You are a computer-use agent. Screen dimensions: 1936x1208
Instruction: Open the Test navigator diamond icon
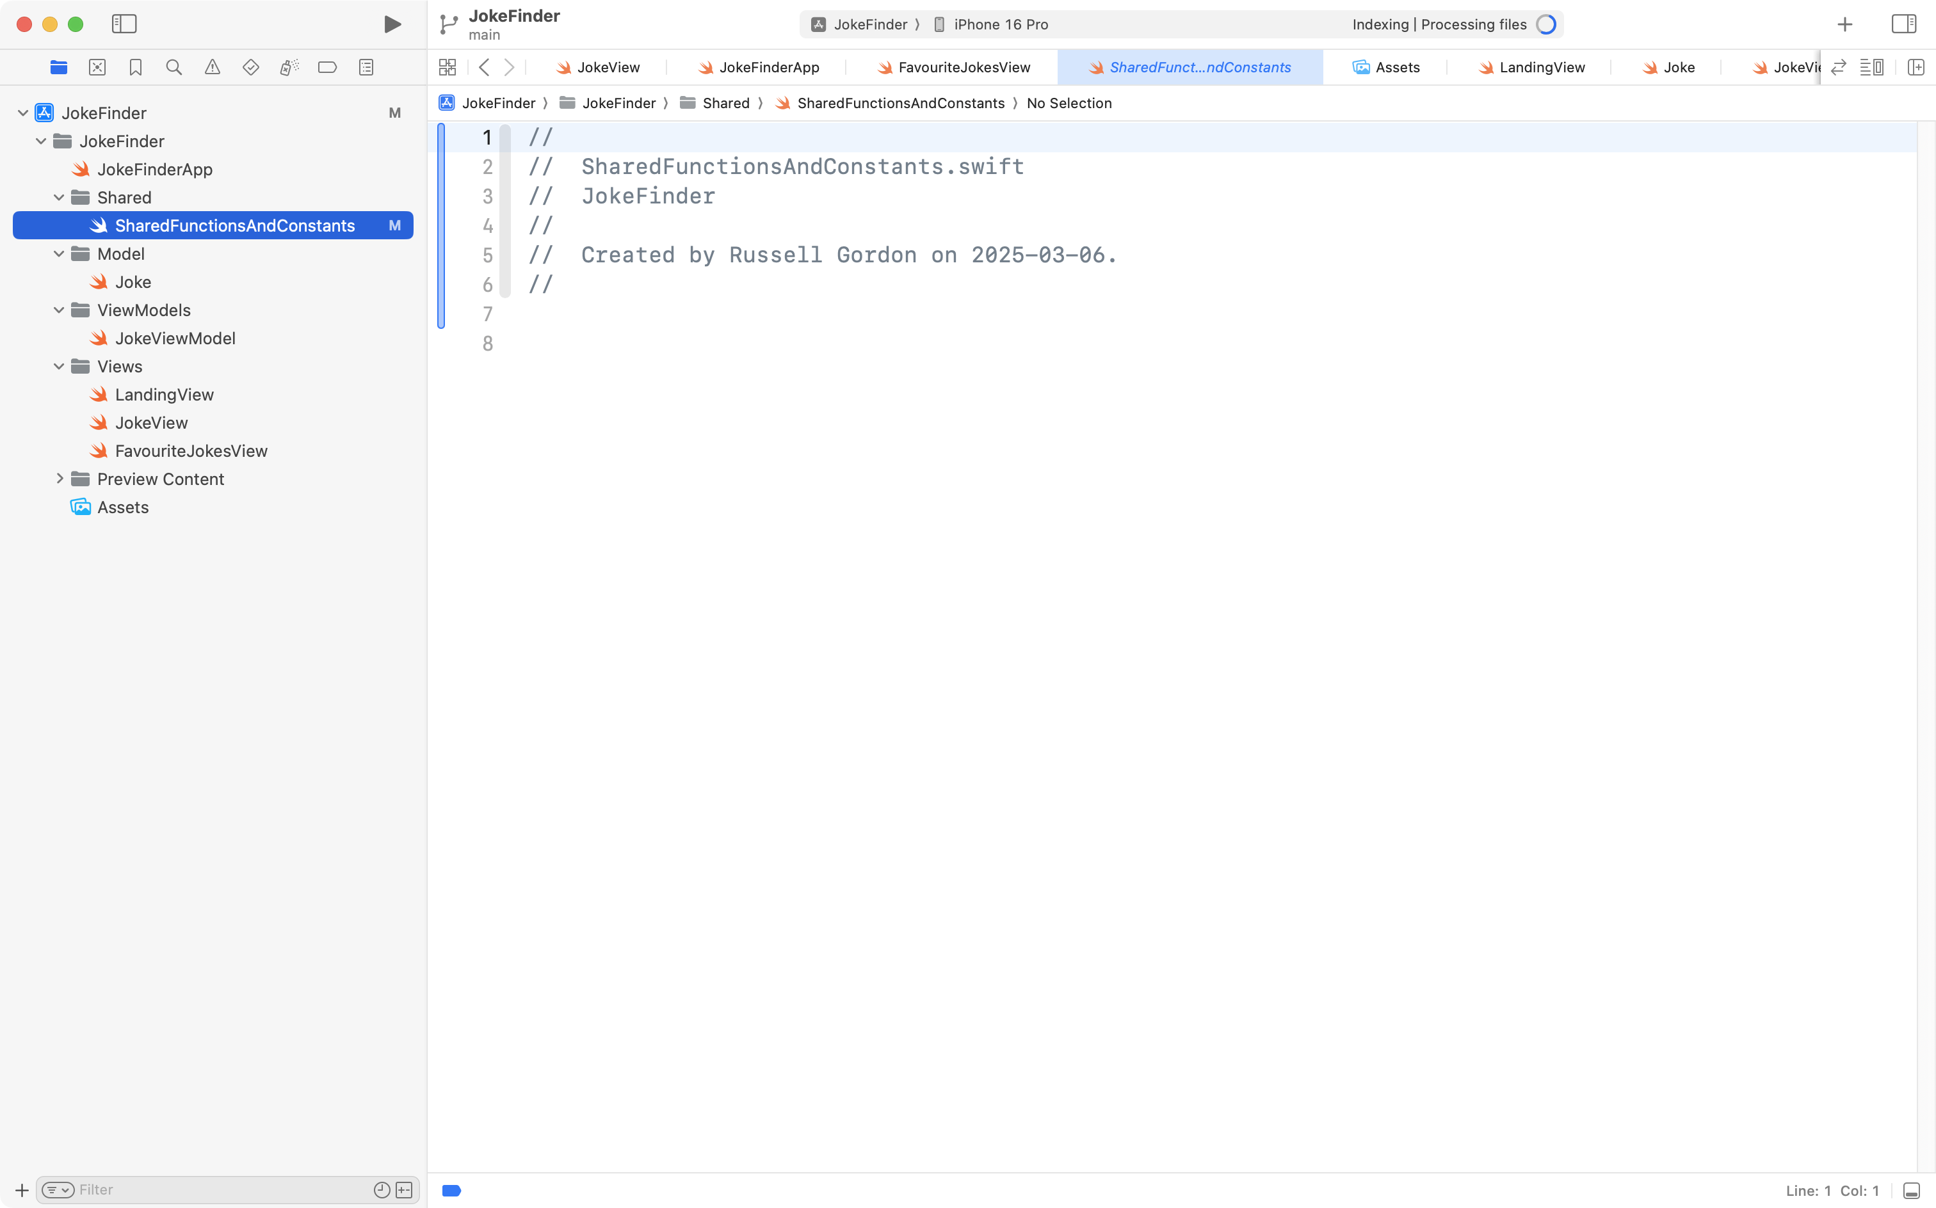pos(250,67)
